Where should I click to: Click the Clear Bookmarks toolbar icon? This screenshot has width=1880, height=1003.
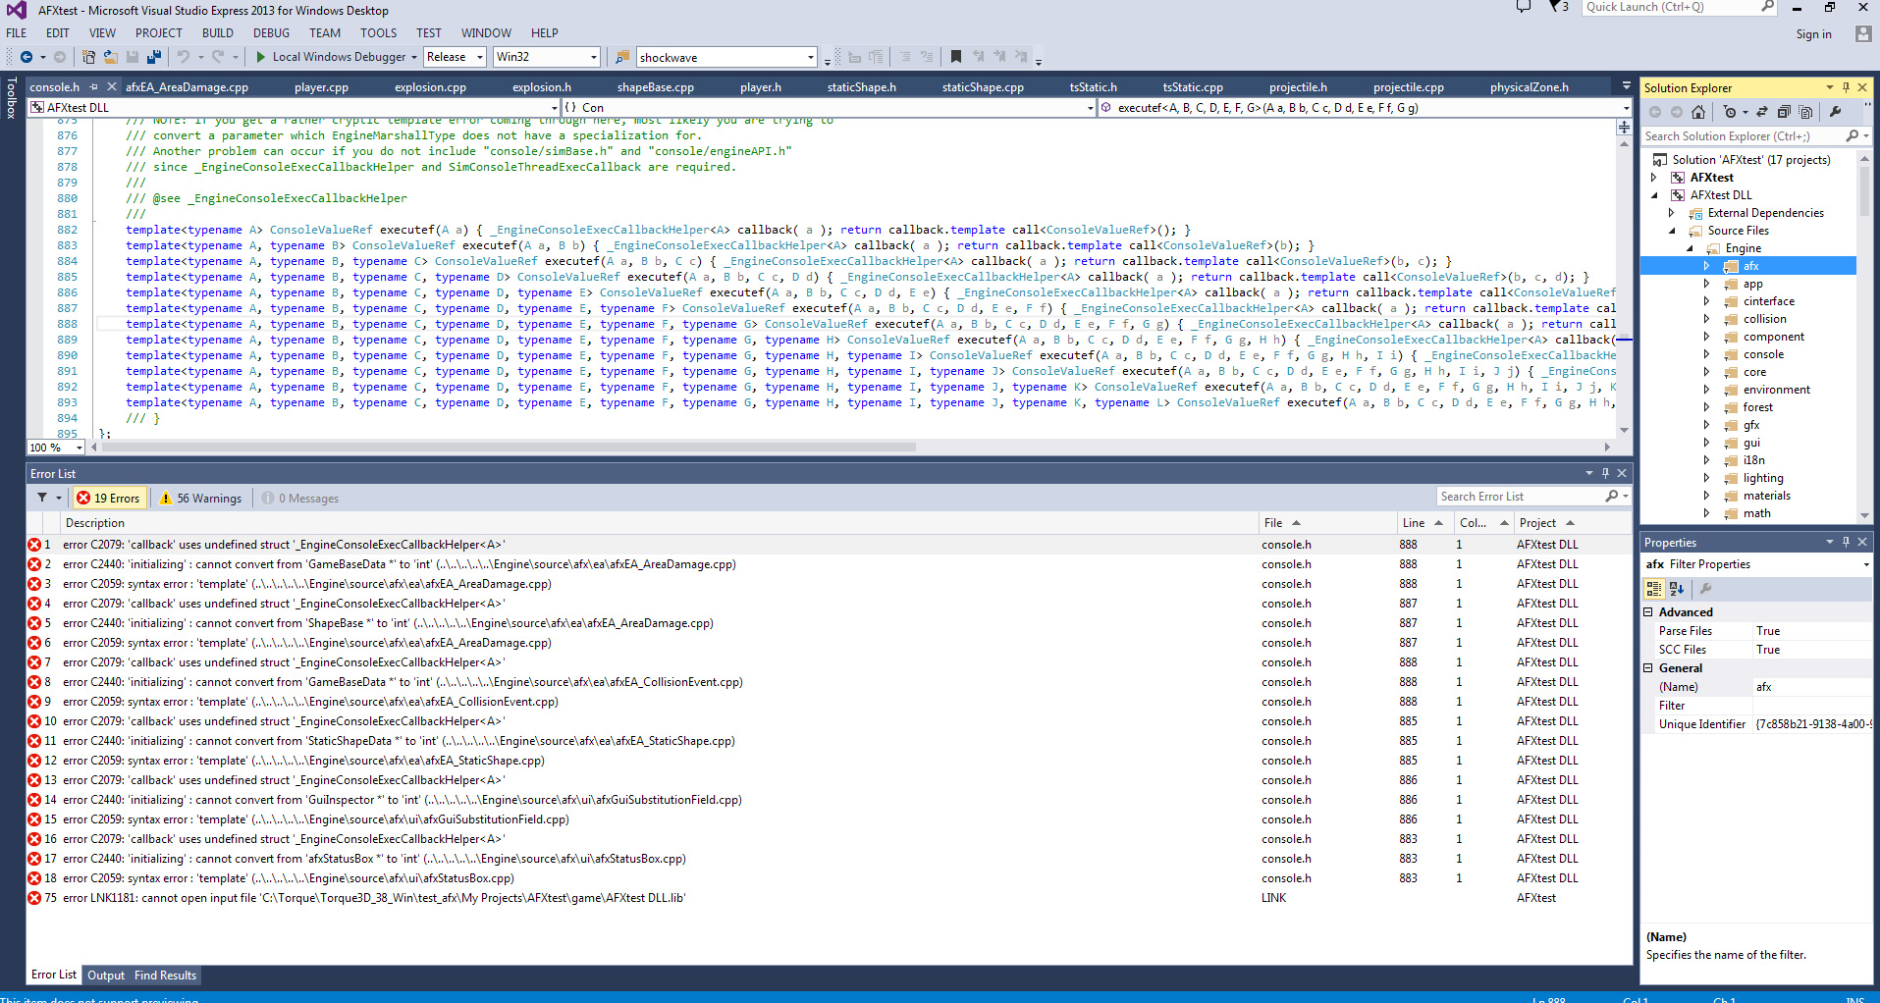click(x=1022, y=57)
